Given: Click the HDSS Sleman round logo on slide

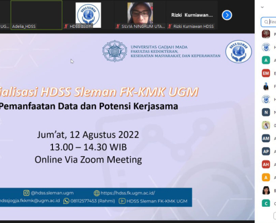Looking at the screenshot, I should 239,52.
